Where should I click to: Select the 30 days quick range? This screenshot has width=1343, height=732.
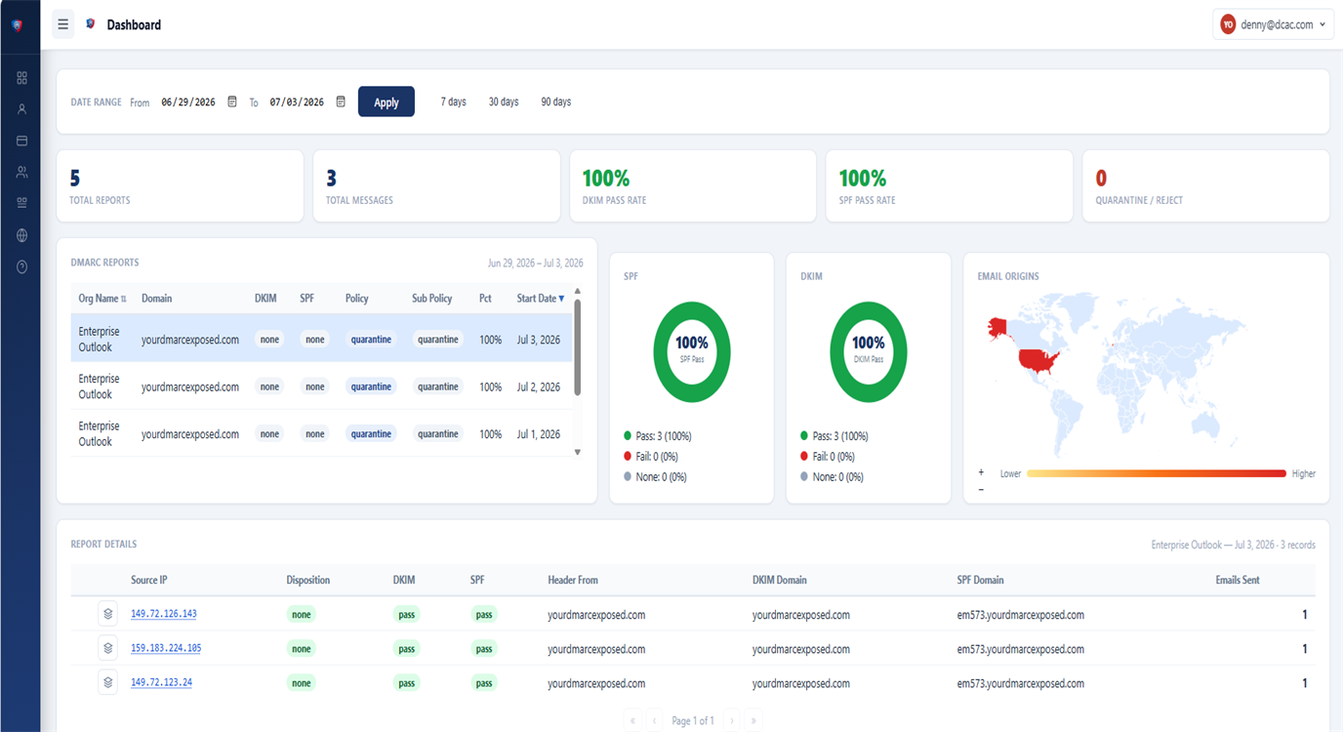tap(504, 102)
